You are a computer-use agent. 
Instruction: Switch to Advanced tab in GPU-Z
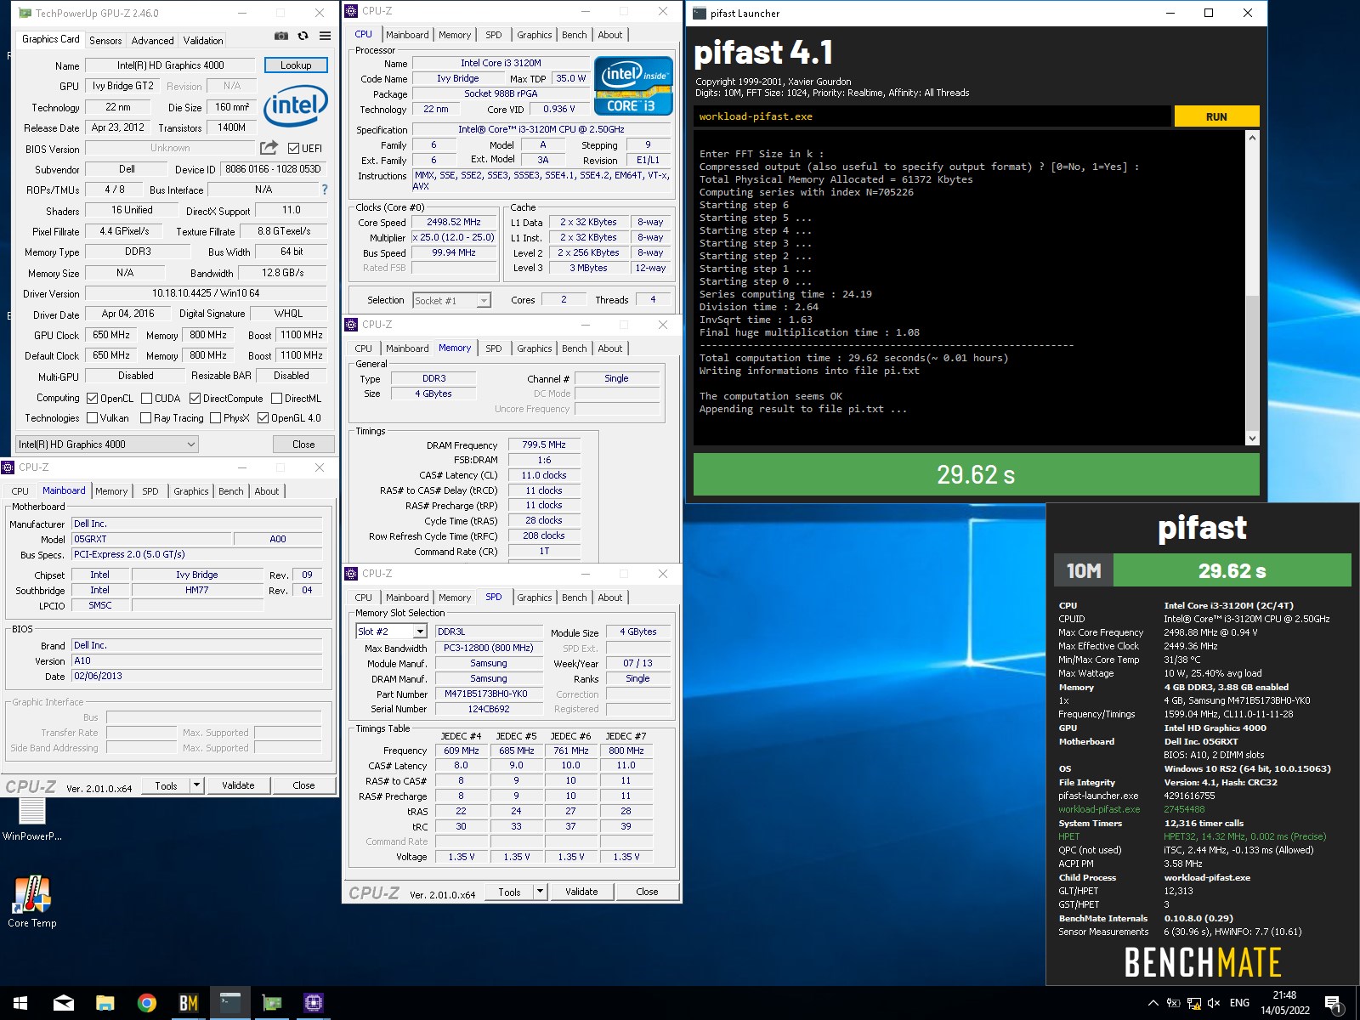[153, 40]
